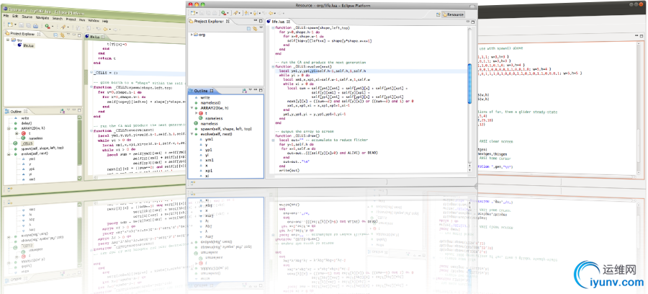Maximize the editor area in the center window
Viewport: 648px width, 294px height.
(x=473, y=22)
